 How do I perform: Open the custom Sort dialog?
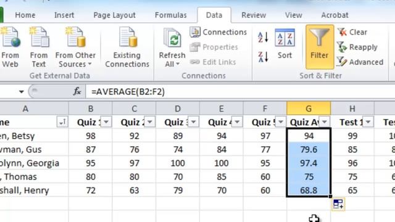(x=285, y=44)
